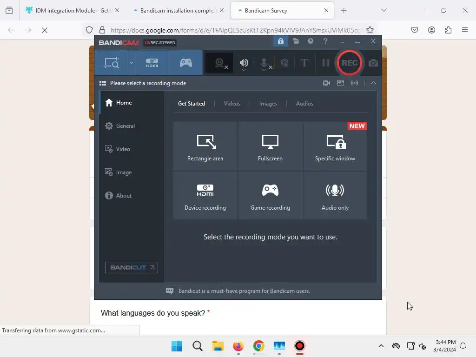Image resolution: width=476 pixels, height=357 pixels.
Task: Bookmark this page with the star icon
Action: pos(370,30)
